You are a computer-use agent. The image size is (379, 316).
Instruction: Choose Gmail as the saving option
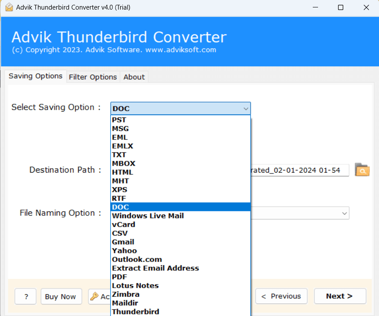tap(180, 242)
